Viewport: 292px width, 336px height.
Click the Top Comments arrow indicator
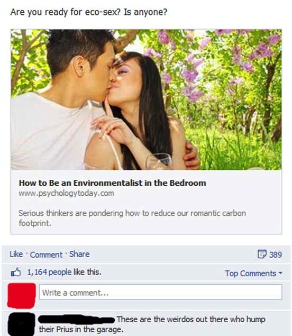click(280, 274)
